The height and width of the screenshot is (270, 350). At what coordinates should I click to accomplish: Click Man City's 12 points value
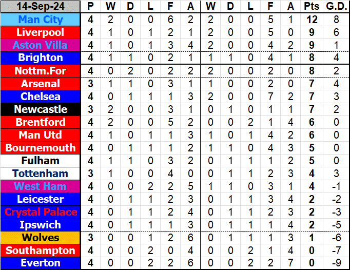point(311,20)
